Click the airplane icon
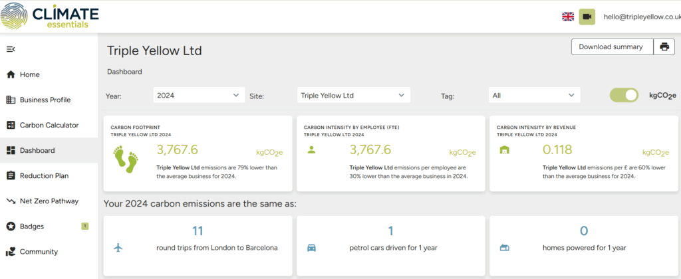Screen dimensions: 681x279 (118, 248)
